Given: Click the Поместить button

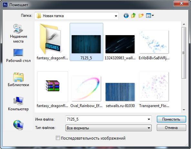Looking at the screenshot, I should (171, 119).
